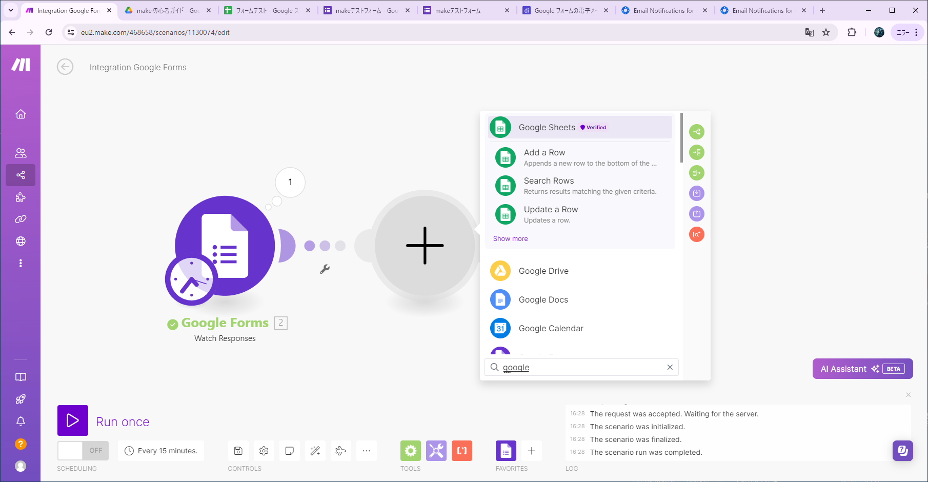Click the app search field containing google
Viewport: 928px width, 482px height.
[581, 367]
